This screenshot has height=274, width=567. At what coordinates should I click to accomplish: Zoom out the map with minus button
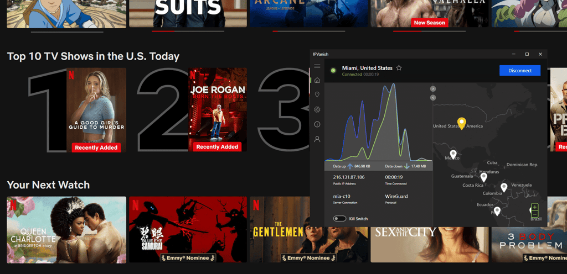click(x=535, y=214)
